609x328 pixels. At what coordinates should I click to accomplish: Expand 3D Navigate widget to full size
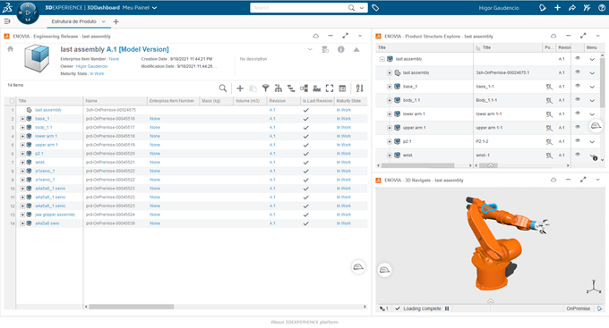click(x=583, y=180)
